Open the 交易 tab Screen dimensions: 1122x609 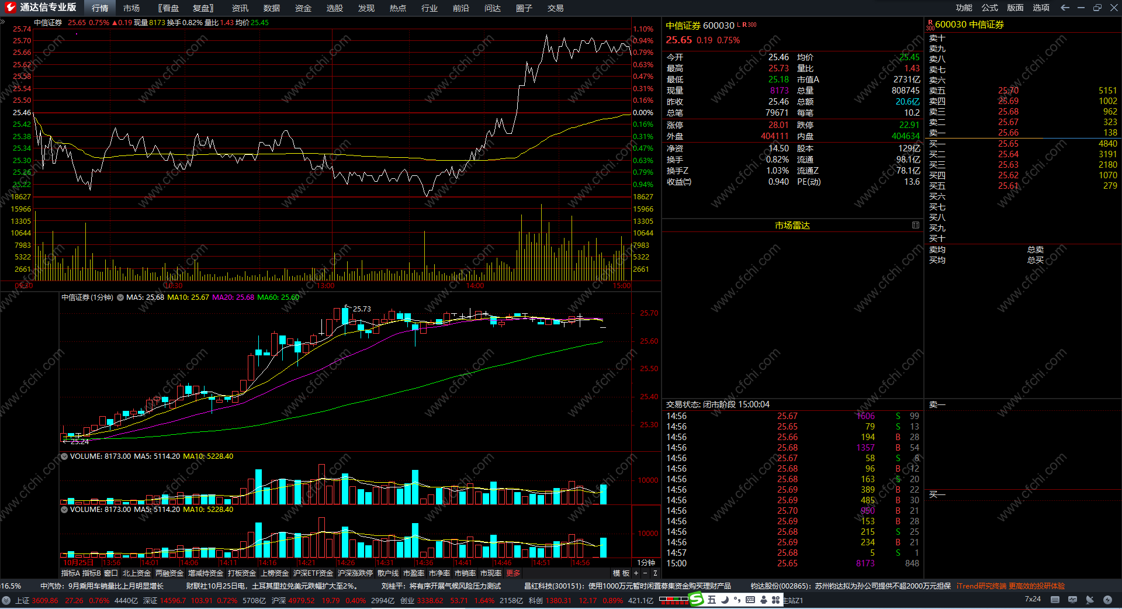tap(556, 8)
